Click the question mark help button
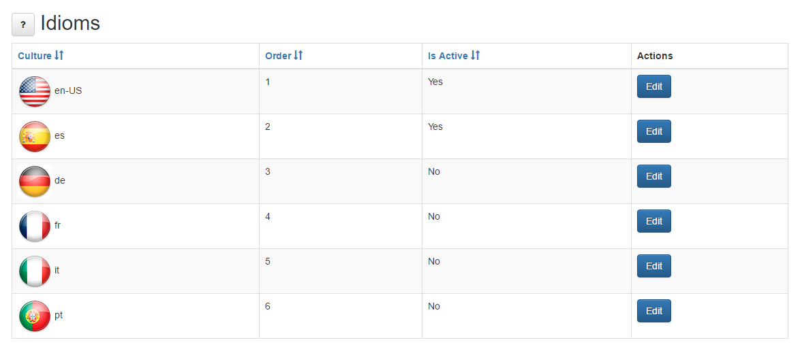 [23, 24]
